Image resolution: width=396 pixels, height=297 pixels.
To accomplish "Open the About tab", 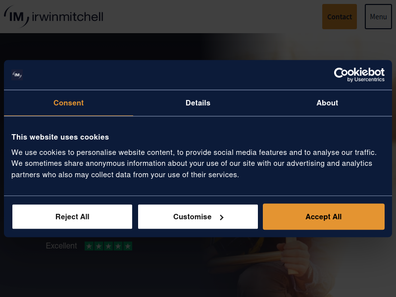I will [x=327, y=103].
